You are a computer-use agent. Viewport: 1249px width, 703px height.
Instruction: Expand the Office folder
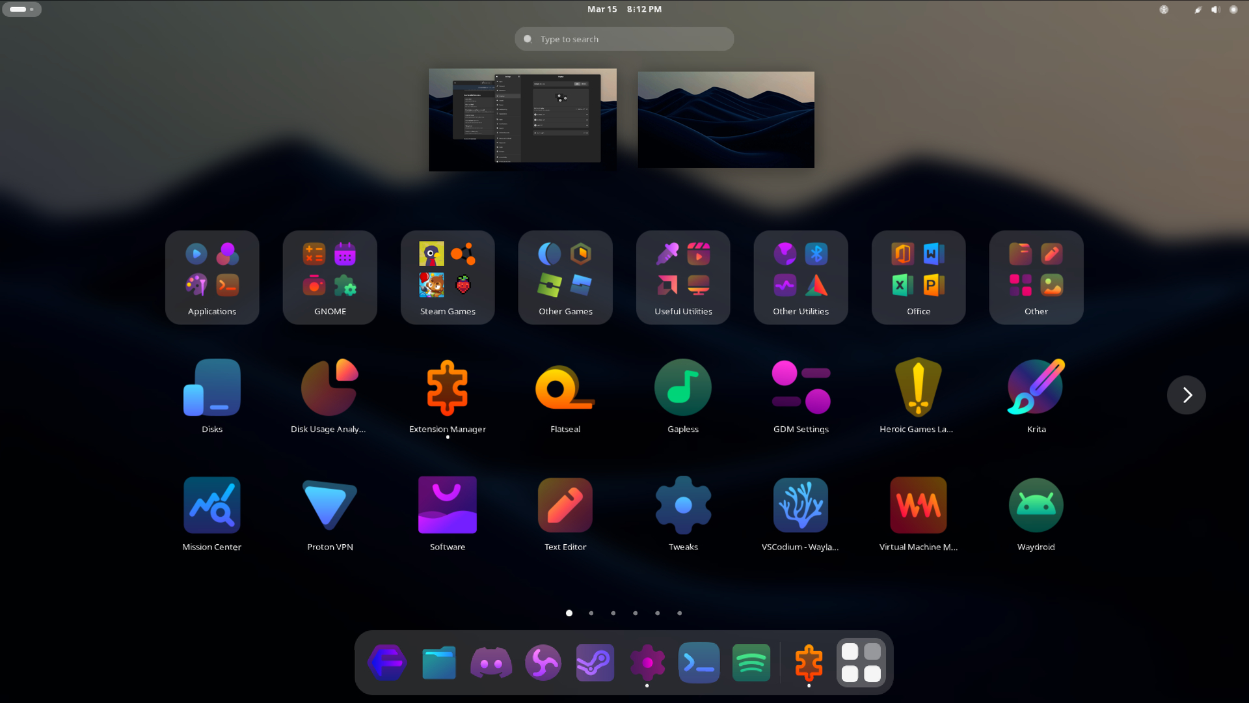click(x=919, y=277)
